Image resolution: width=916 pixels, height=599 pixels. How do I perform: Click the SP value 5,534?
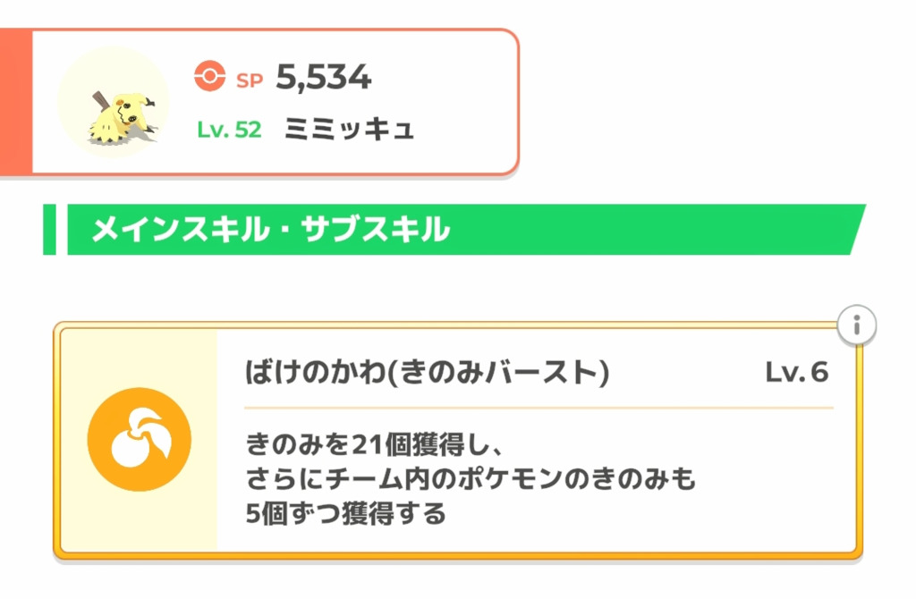(323, 79)
